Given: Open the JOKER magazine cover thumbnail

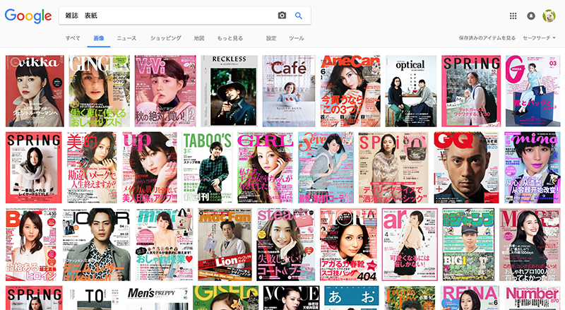Looking at the screenshot, I should pos(96,244).
